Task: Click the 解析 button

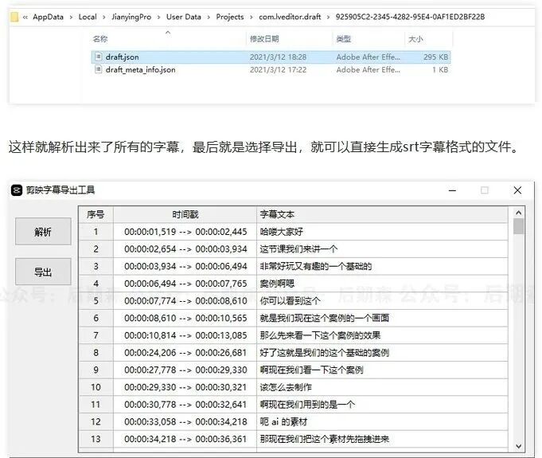Action: [x=43, y=232]
